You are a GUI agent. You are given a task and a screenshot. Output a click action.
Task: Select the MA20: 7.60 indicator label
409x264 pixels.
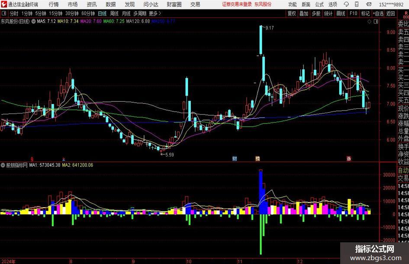[91, 21]
